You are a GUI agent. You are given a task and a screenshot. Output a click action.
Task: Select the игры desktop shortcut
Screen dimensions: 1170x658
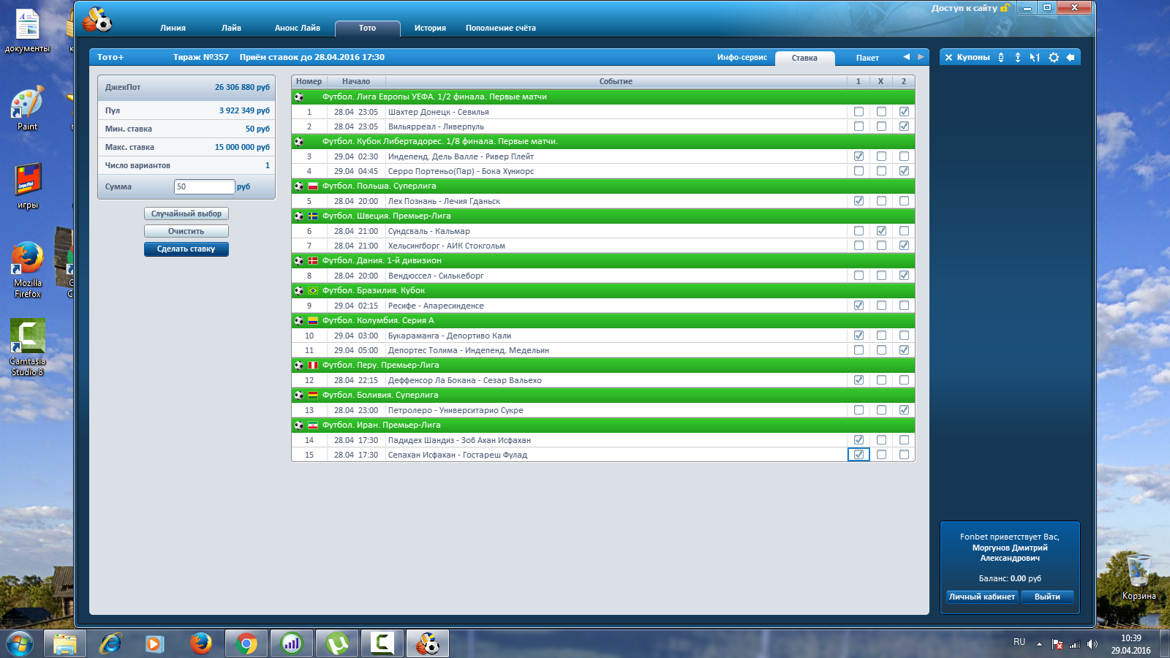[x=28, y=186]
